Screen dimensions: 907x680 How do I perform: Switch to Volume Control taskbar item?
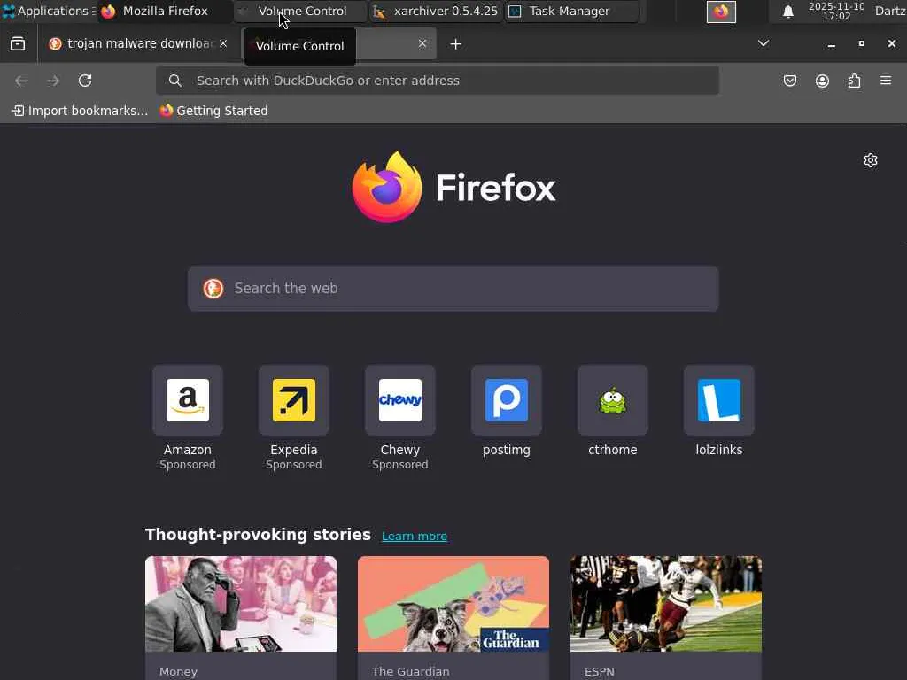301,11
